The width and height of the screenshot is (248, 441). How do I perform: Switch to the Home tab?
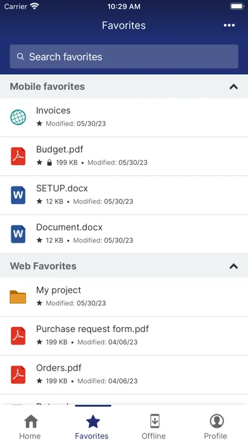30,426
